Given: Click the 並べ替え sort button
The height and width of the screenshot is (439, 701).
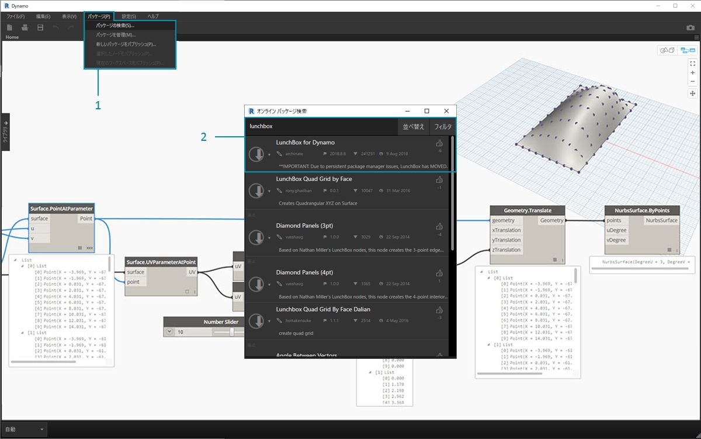Looking at the screenshot, I should coord(413,126).
